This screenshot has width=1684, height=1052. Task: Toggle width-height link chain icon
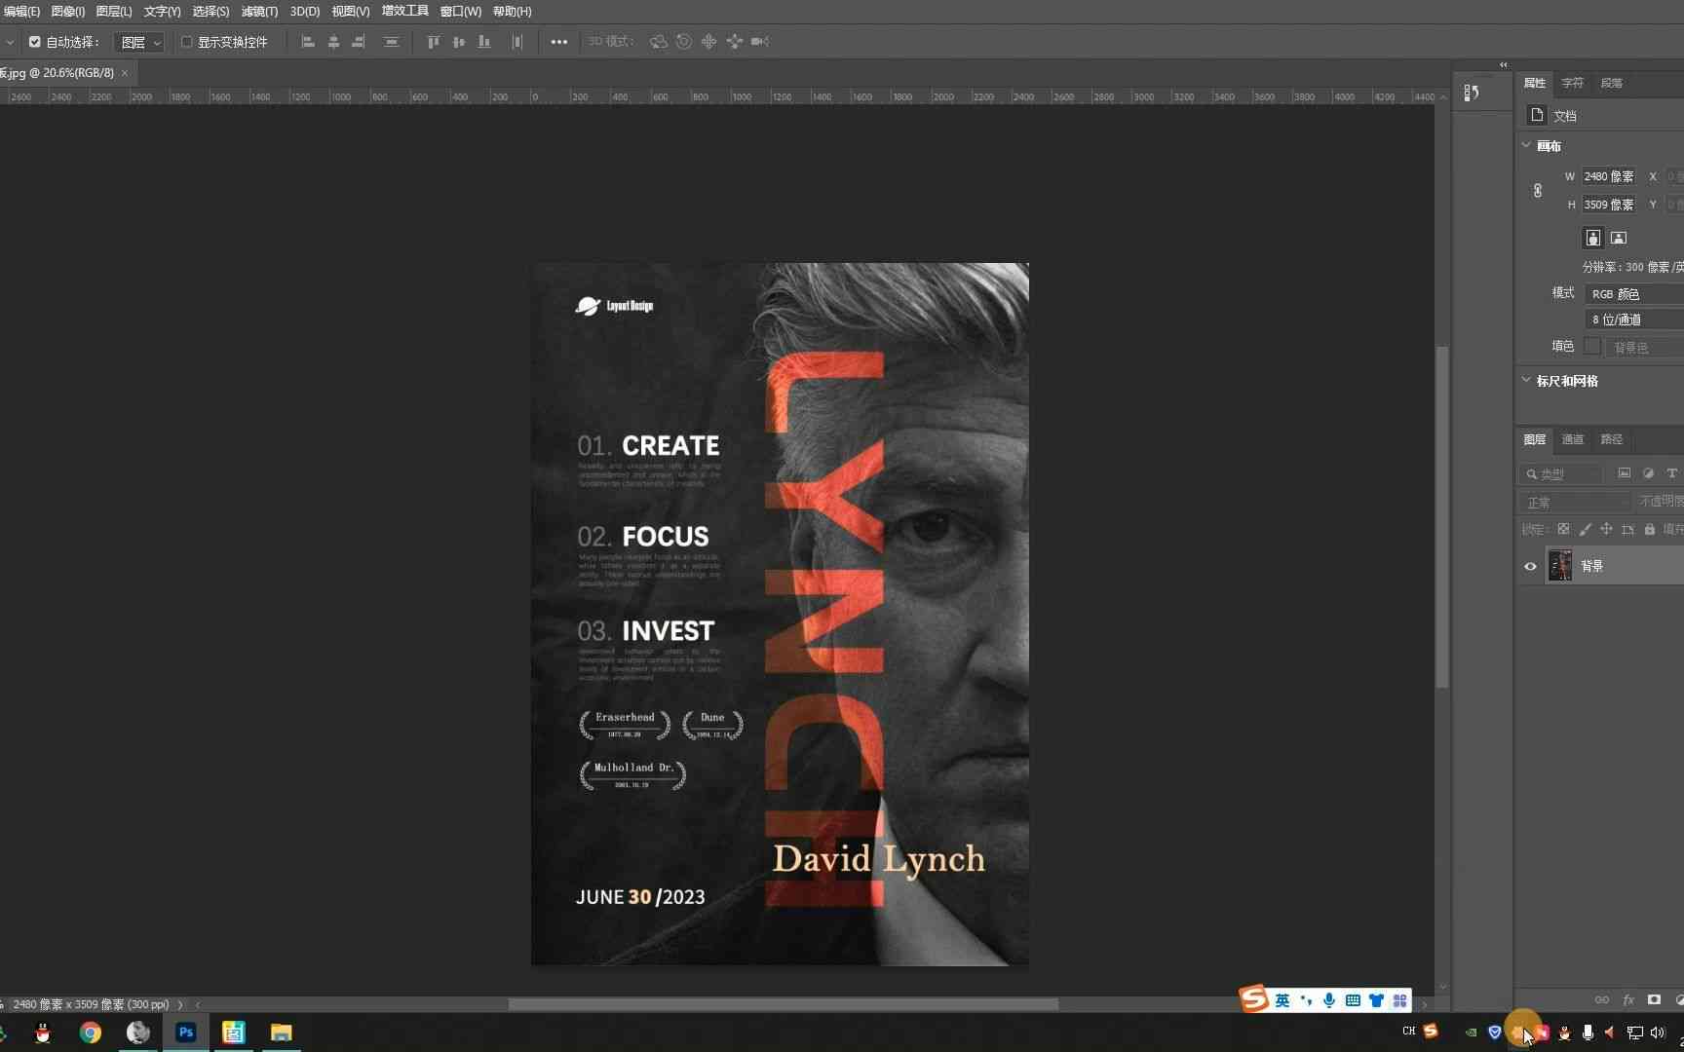coord(1538,191)
